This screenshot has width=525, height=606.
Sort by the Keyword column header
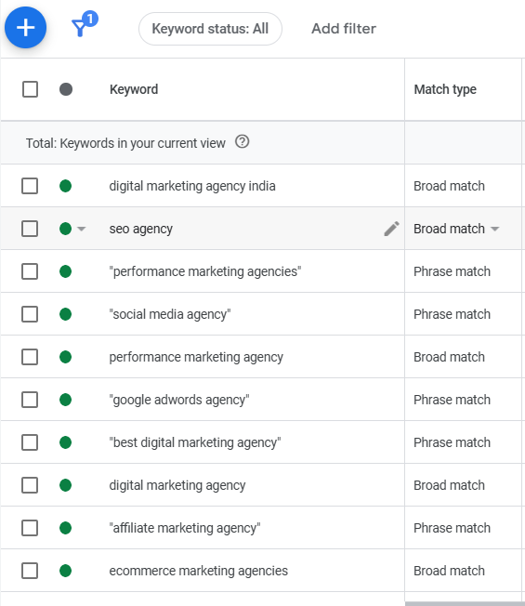[x=134, y=89]
